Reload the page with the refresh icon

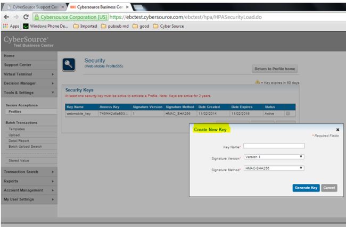[x=26, y=17]
